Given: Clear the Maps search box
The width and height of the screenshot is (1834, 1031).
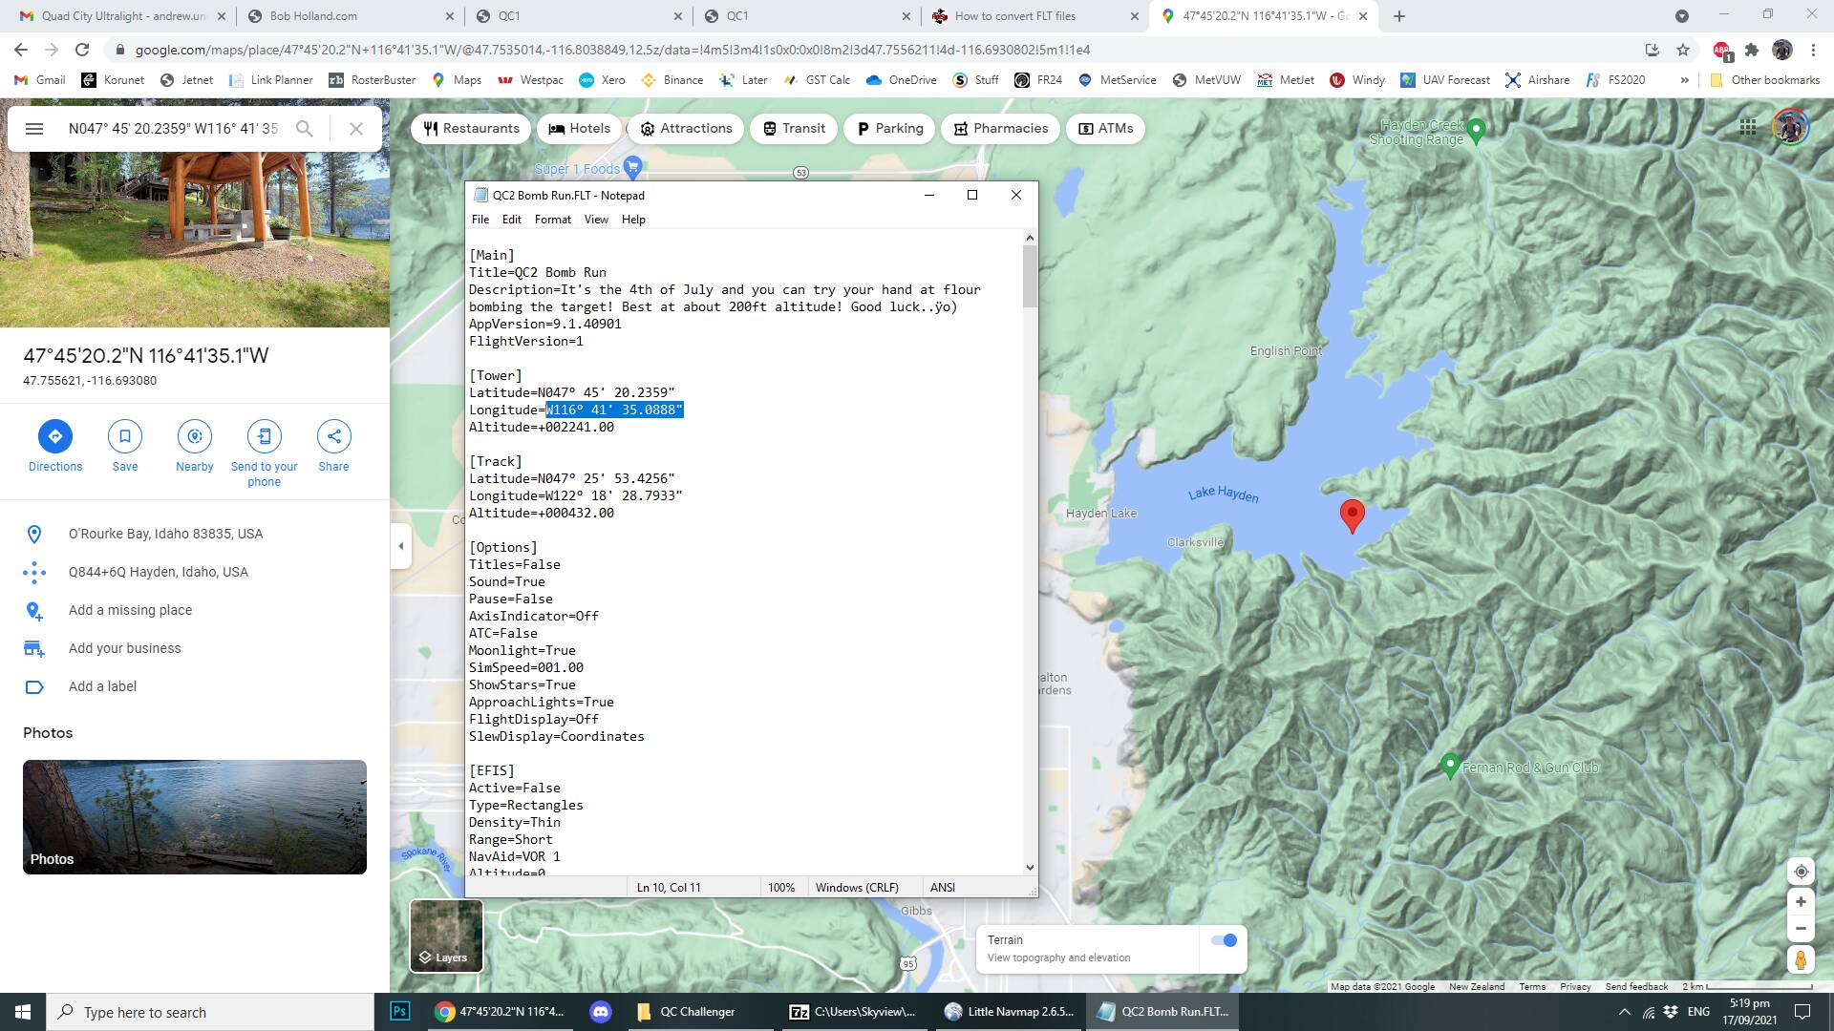Looking at the screenshot, I should pyautogui.click(x=356, y=129).
